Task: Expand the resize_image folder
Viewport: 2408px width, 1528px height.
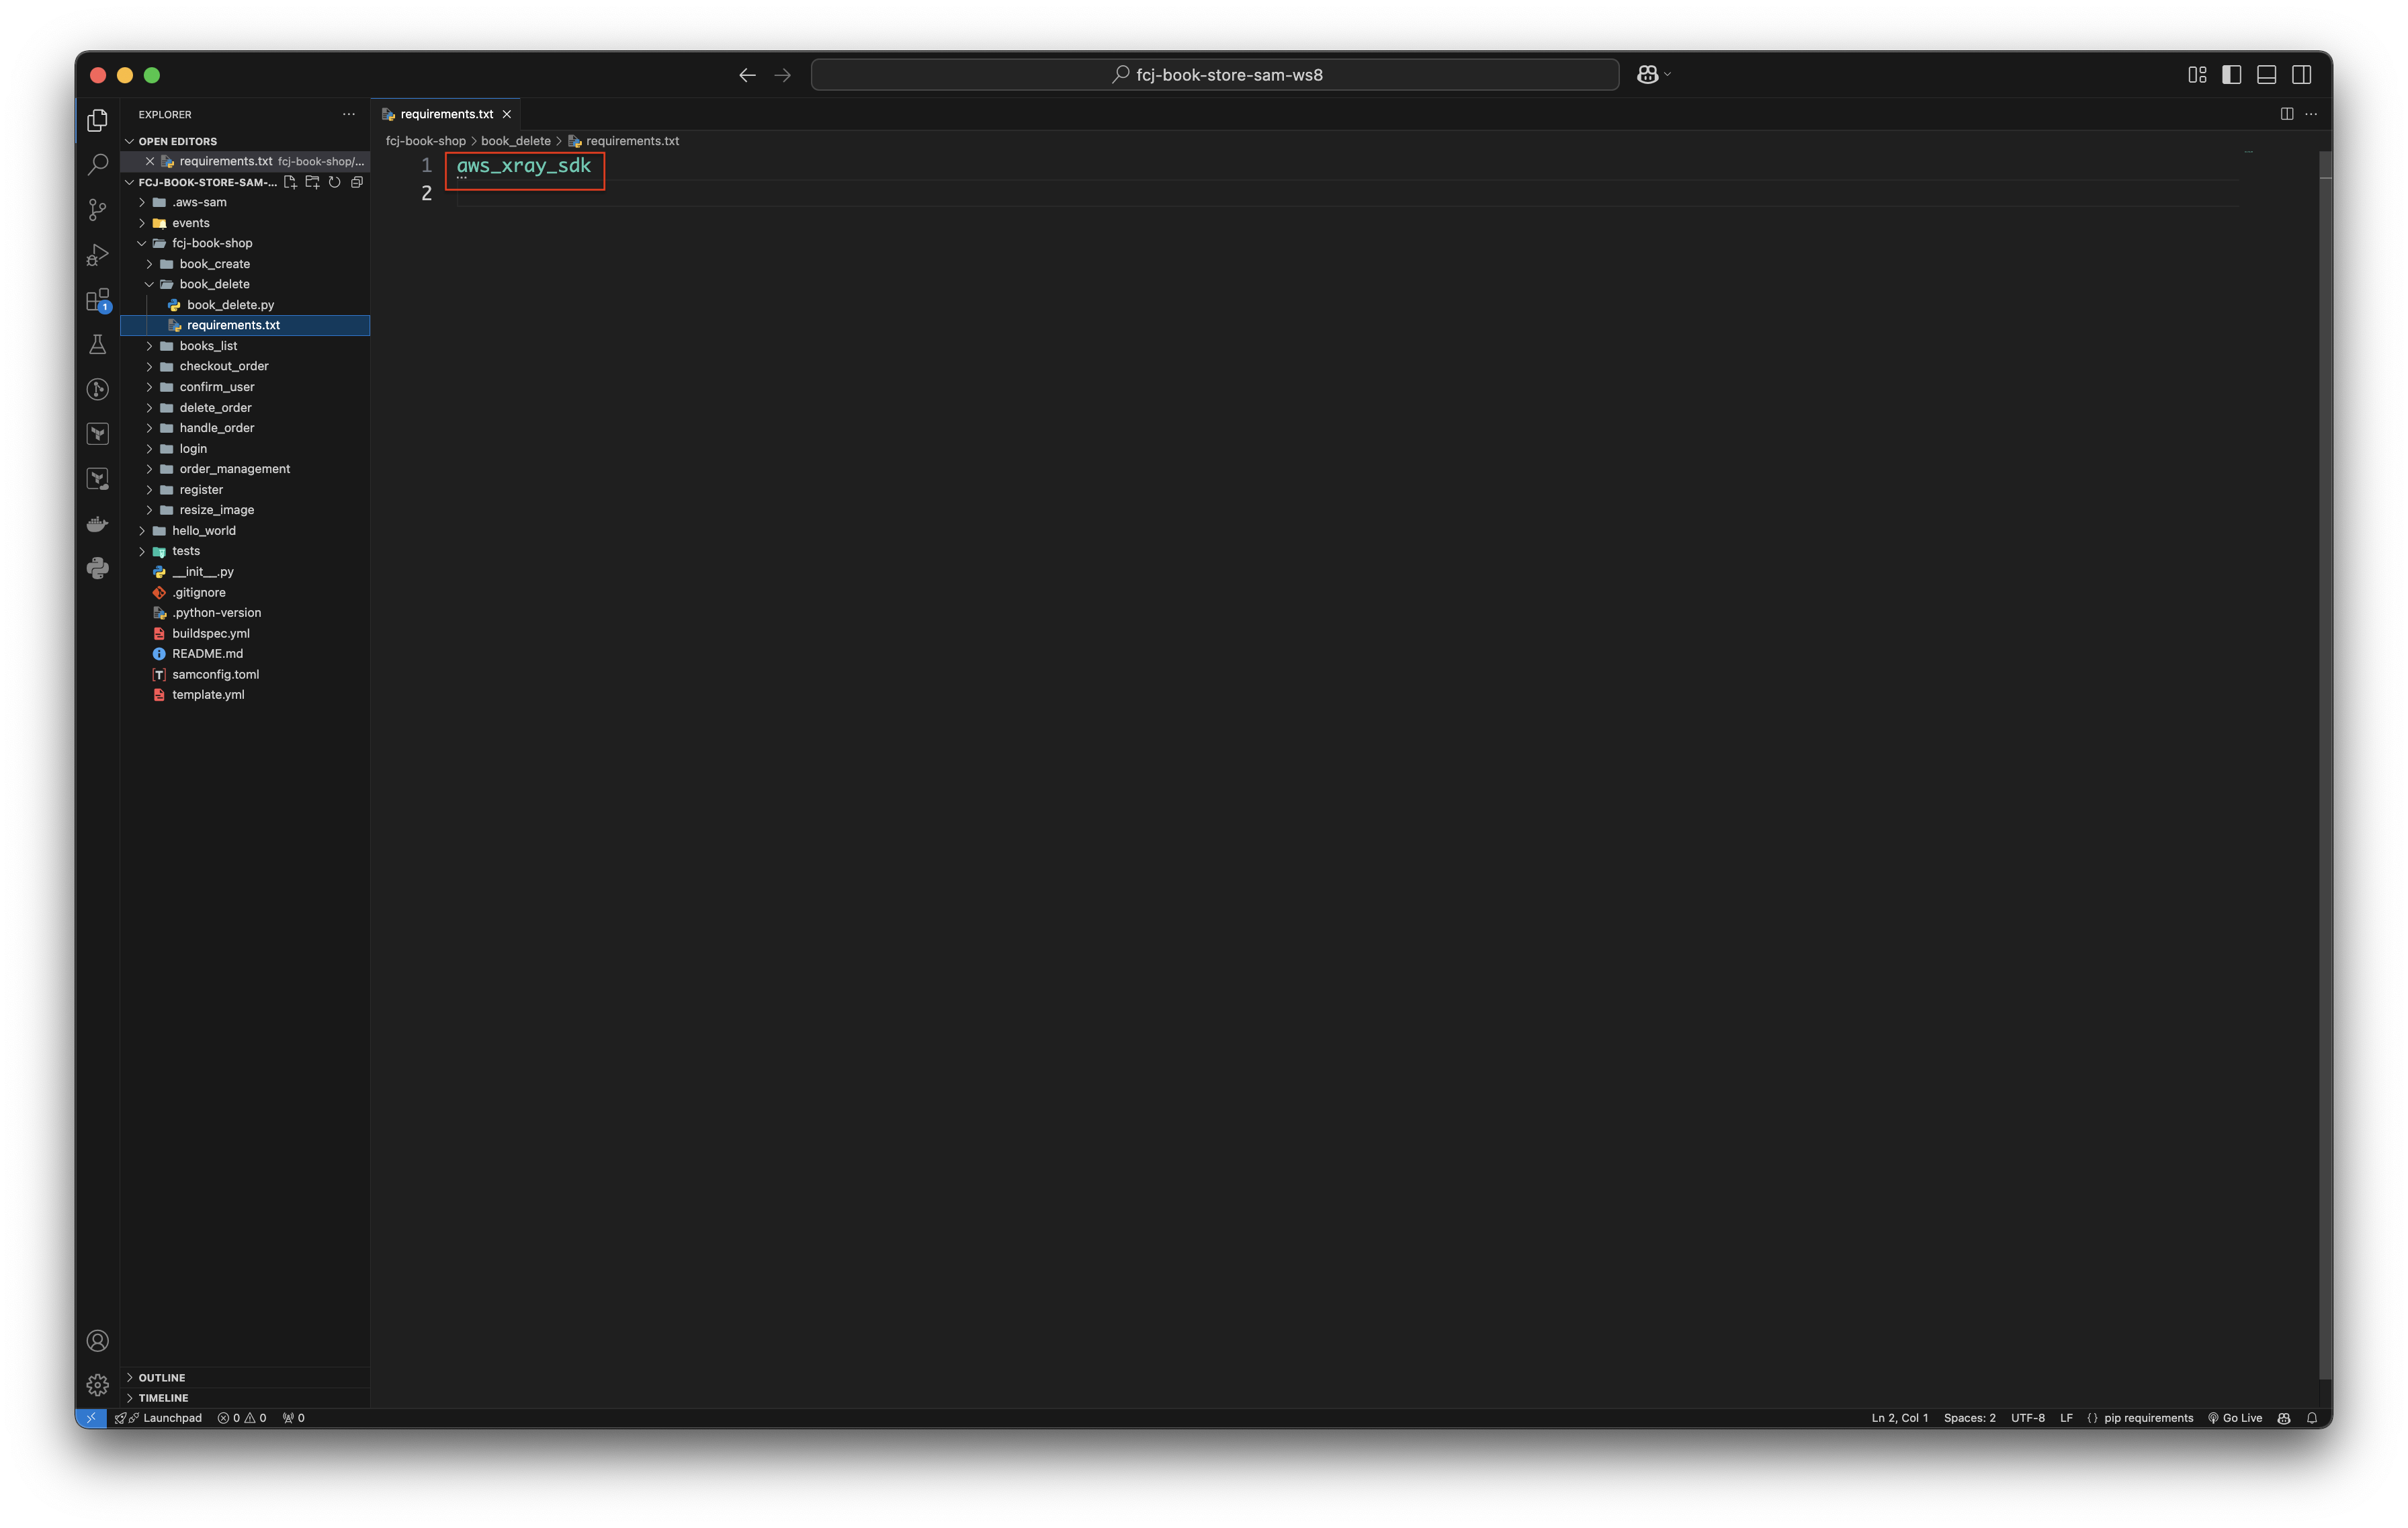Action: [x=150, y=510]
